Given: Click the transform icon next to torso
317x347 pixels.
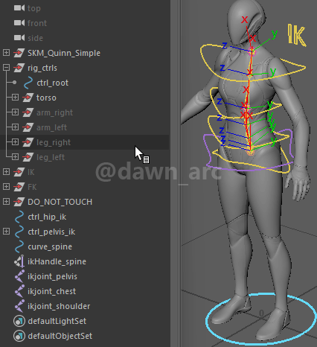Looking at the screenshot, I should (28, 98).
